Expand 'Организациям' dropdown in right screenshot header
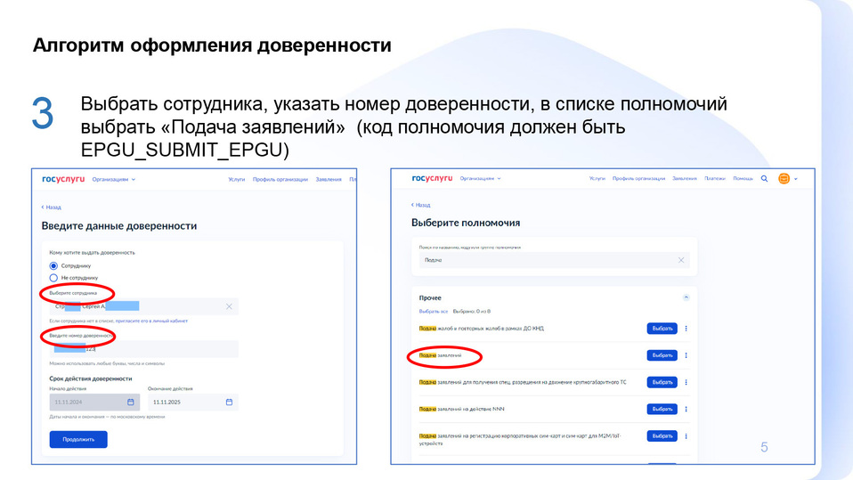 (x=480, y=179)
